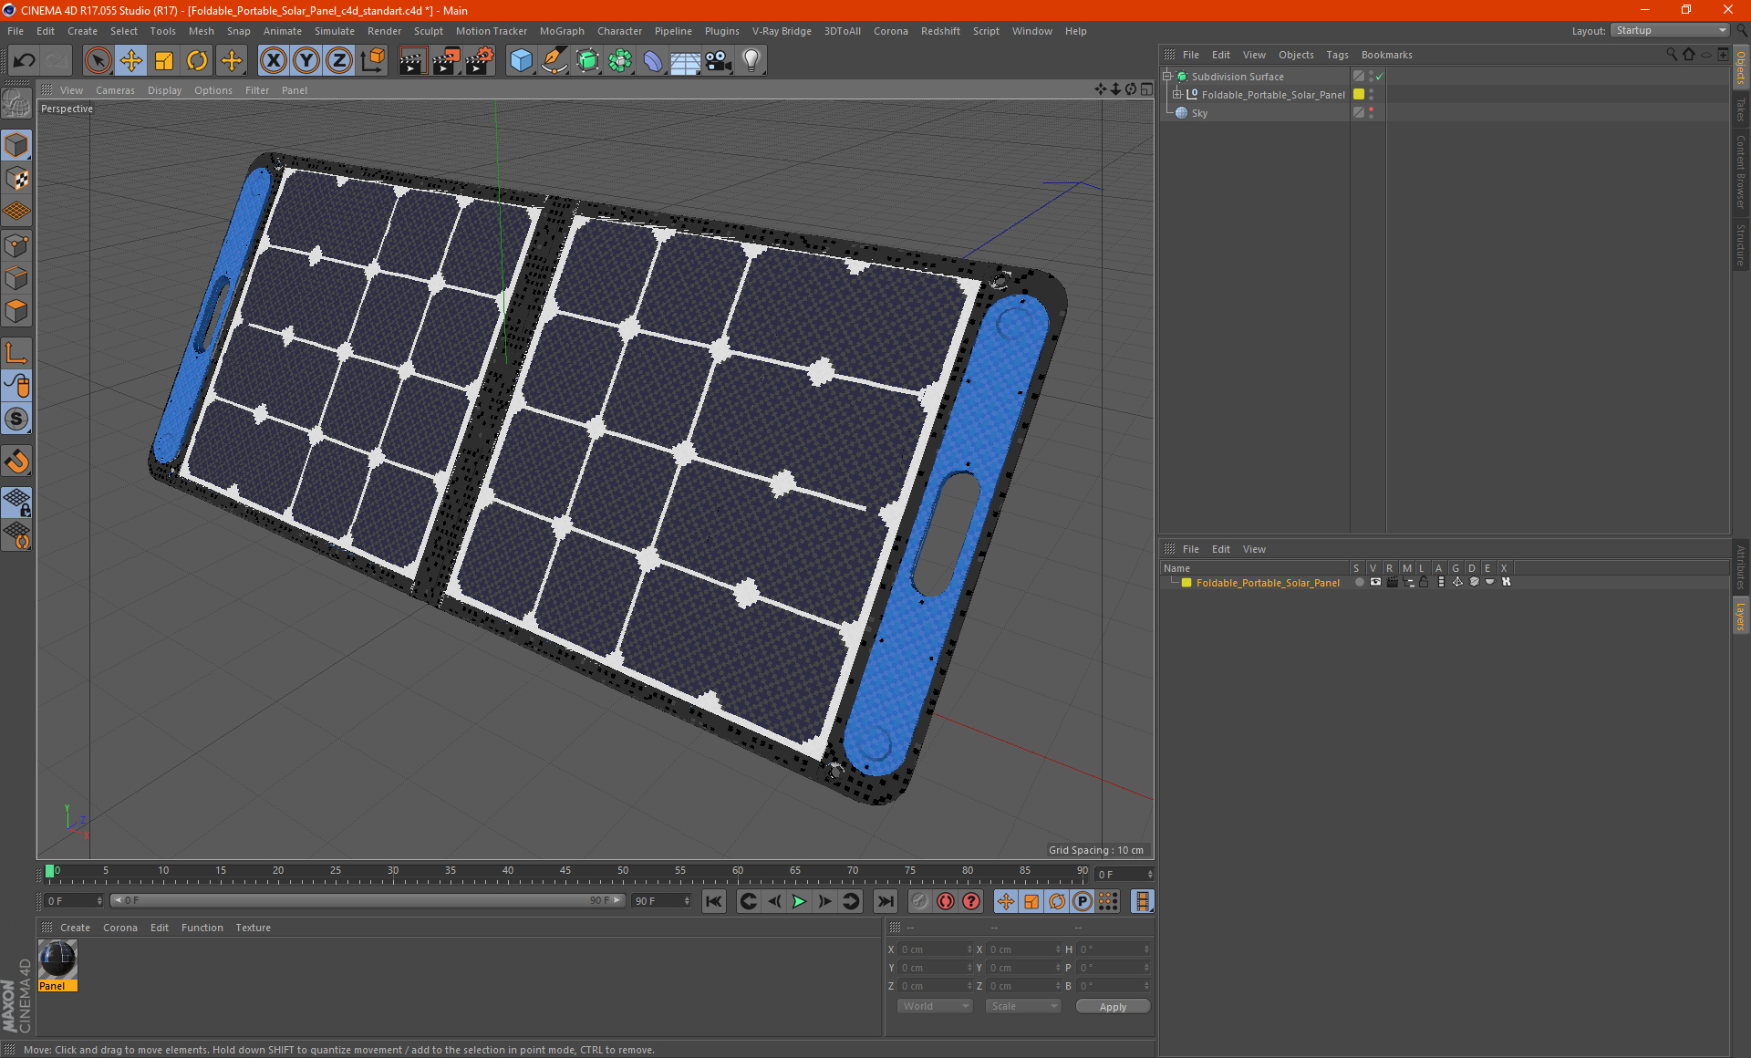Viewport: 1751px width, 1058px height.
Task: Record active objects keyframe
Action: (x=920, y=901)
